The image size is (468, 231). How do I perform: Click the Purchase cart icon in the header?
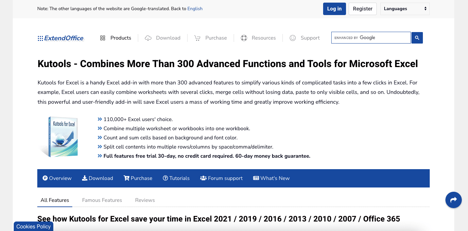[197, 38]
